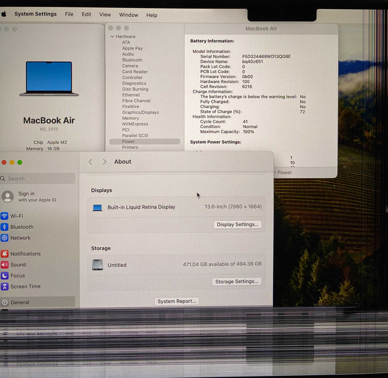Go back in System Settings
The image size is (388, 378).
click(x=90, y=162)
